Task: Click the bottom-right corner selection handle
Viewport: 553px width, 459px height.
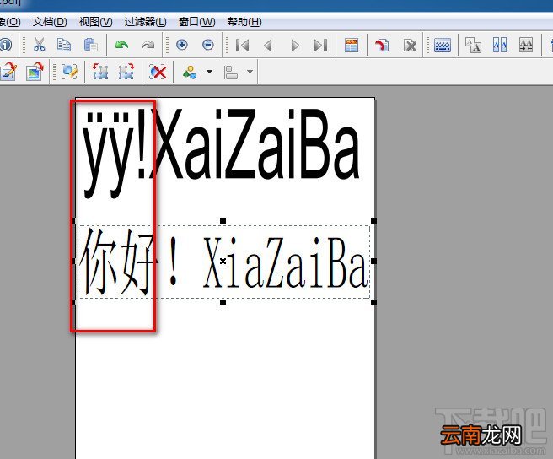Action: pyautogui.click(x=373, y=303)
